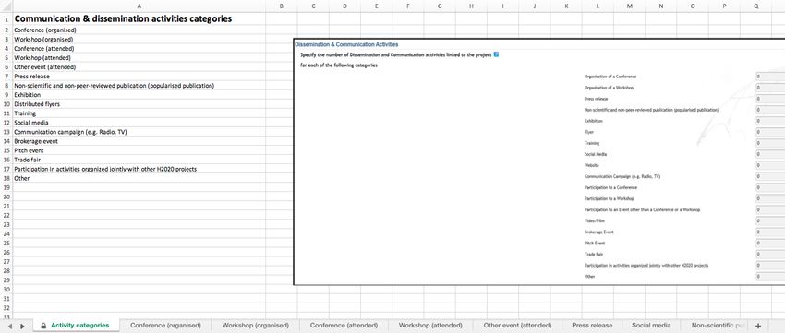The image size is (785, 333).
Task: Select cell 'Conference (organised)' in column A
Action: click(139, 30)
